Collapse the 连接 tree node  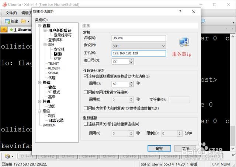[39, 26]
